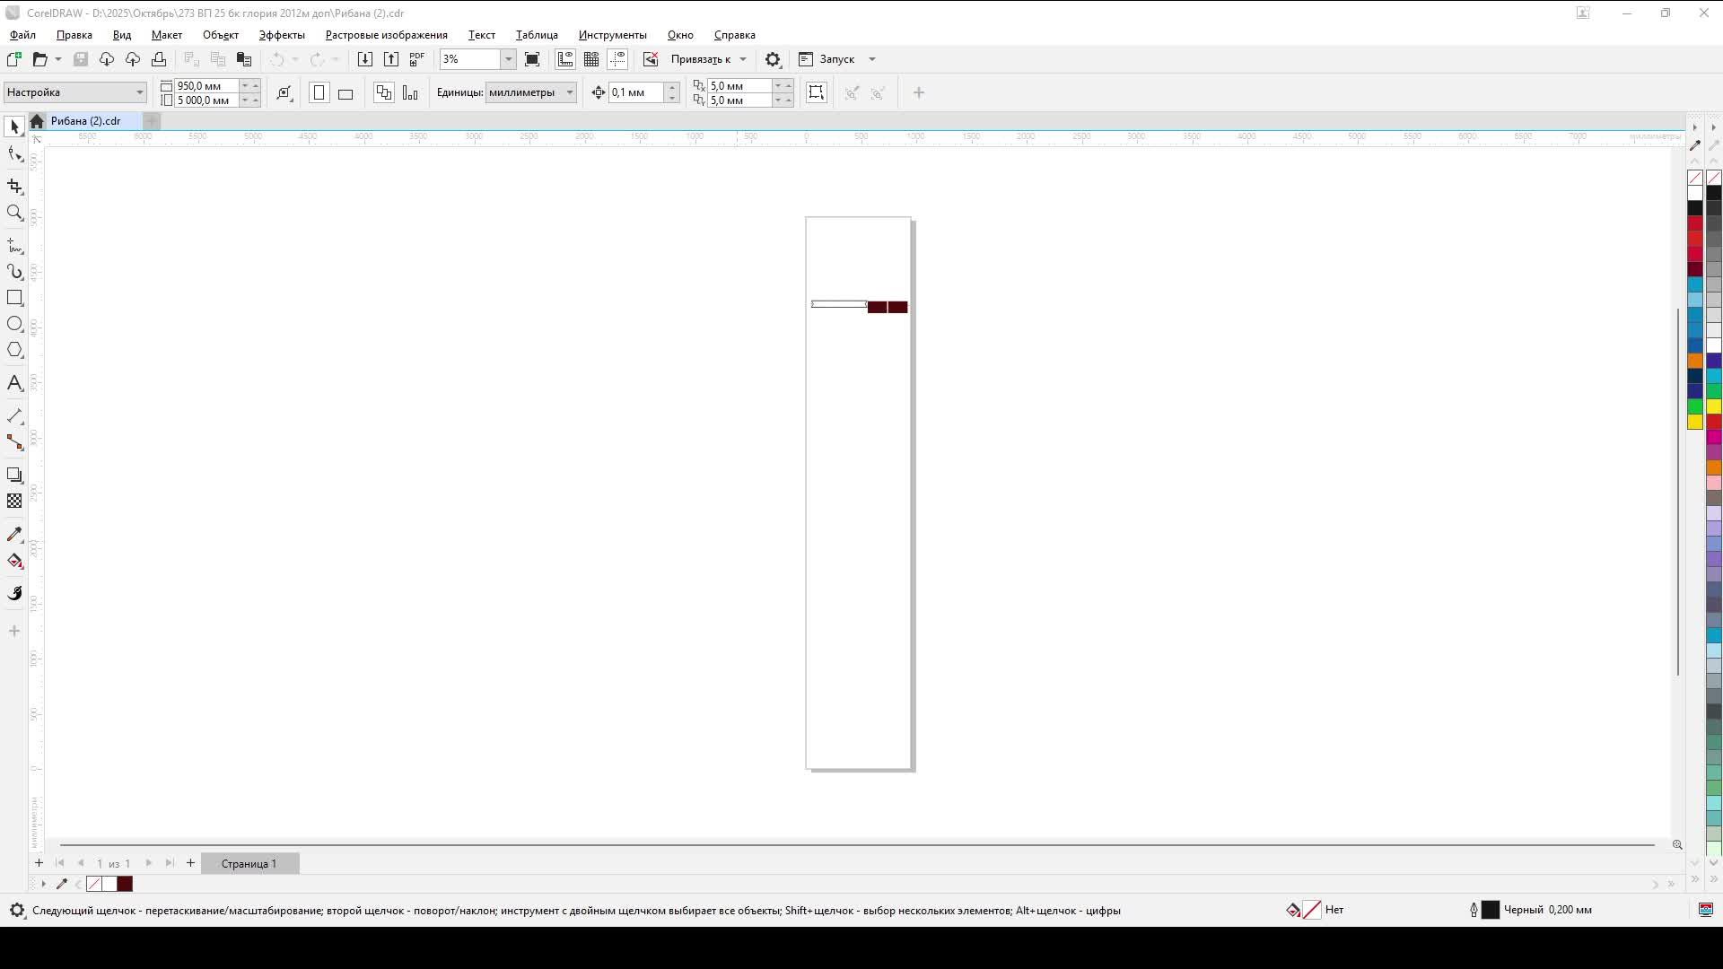Viewport: 1723px width, 969px height.
Task: Open the Options gear icon
Action: (772, 59)
